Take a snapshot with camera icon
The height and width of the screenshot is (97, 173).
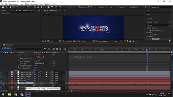[x=74, y=41]
